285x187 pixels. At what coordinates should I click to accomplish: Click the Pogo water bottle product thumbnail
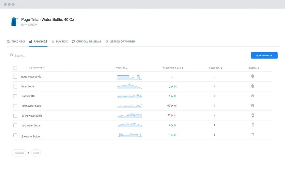pos(14,22)
